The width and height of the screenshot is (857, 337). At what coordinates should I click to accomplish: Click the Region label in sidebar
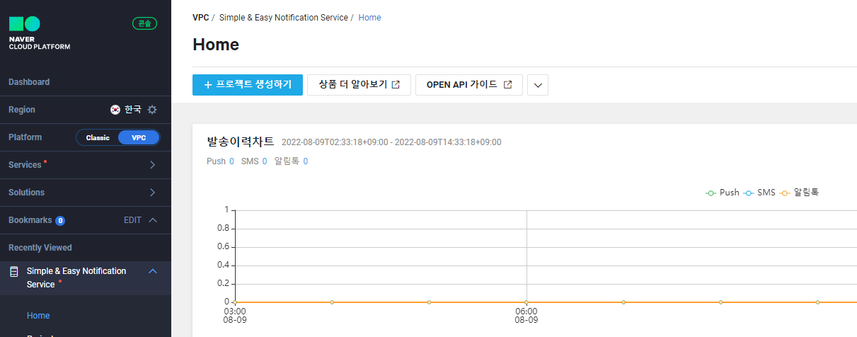22,110
